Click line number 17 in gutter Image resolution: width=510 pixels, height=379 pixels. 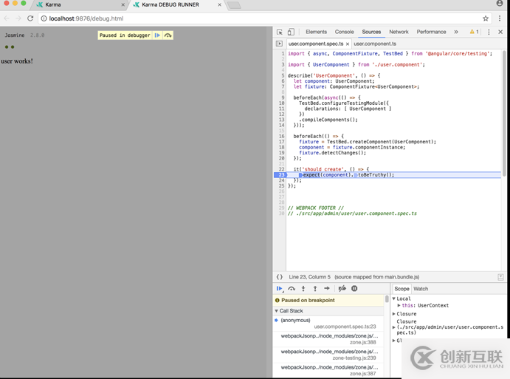[281, 142]
